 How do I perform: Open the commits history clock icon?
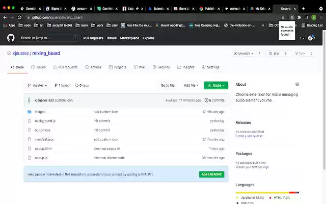[206, 100]
